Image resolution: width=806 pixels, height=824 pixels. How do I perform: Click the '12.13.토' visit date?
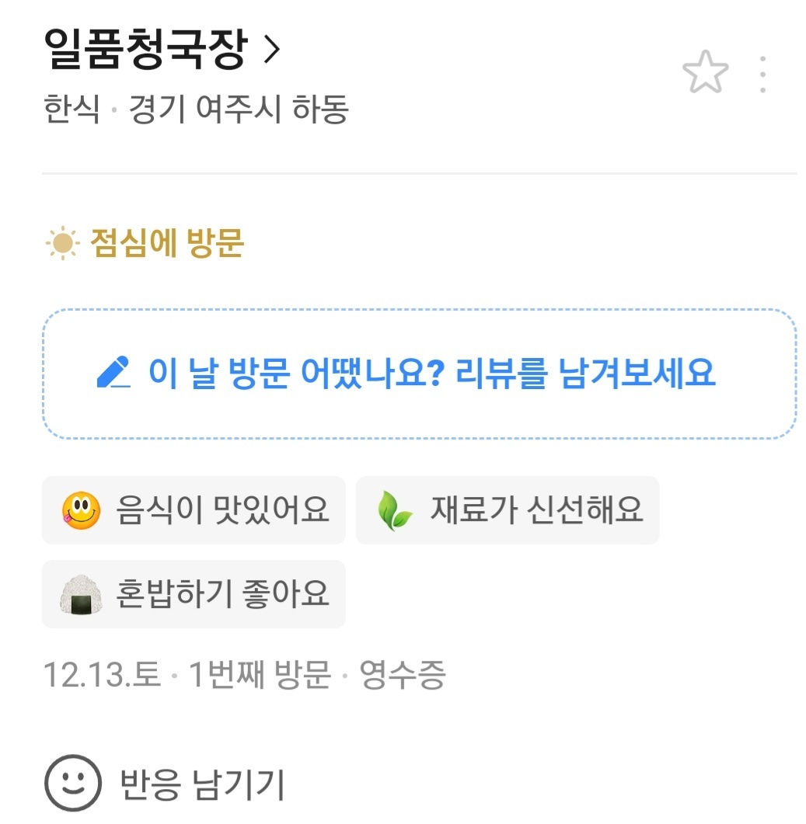click(x=101, y=676)
